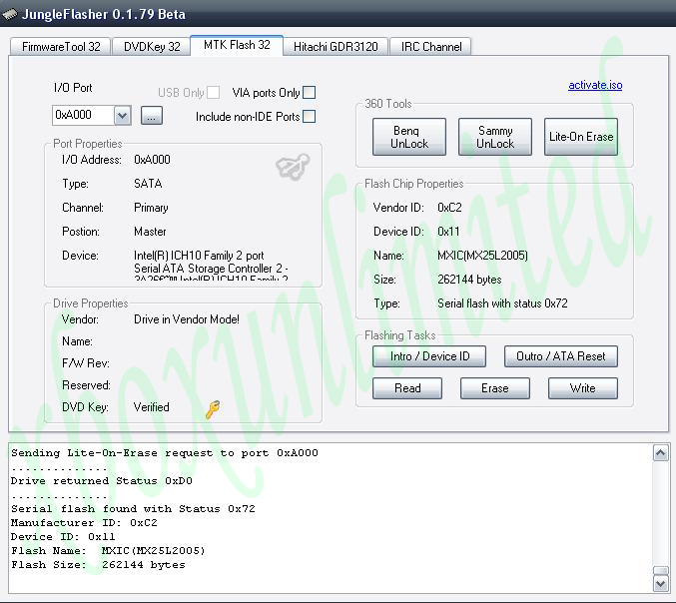Image resolution: width=676 pixels, height=603 pixels.
Task: Click the Benq UnLock button
Action: [x=409, y=137]
